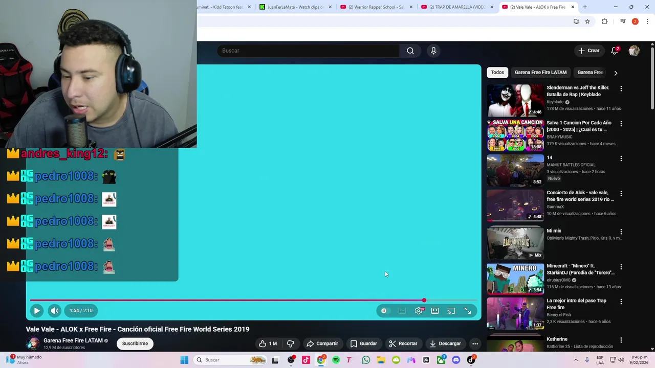Mute the video with the speaker icon

(x=55, y=310)
